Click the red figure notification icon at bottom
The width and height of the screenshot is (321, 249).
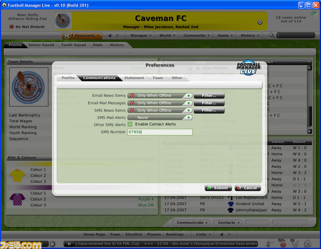pyautogui.click(x=283, y=243)
